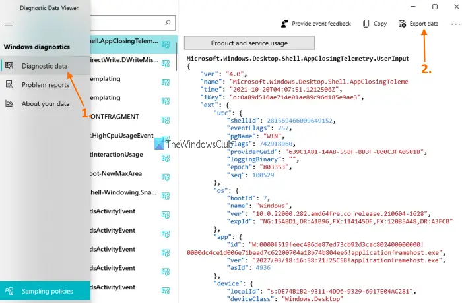
Task: Click the providerGuid value in JSON
Action: [x=354, y=151]
